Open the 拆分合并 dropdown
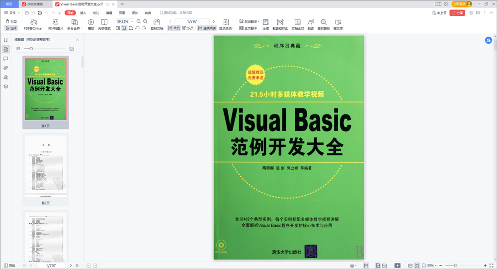Screen dimensions: 497x269 click(75, 28)
